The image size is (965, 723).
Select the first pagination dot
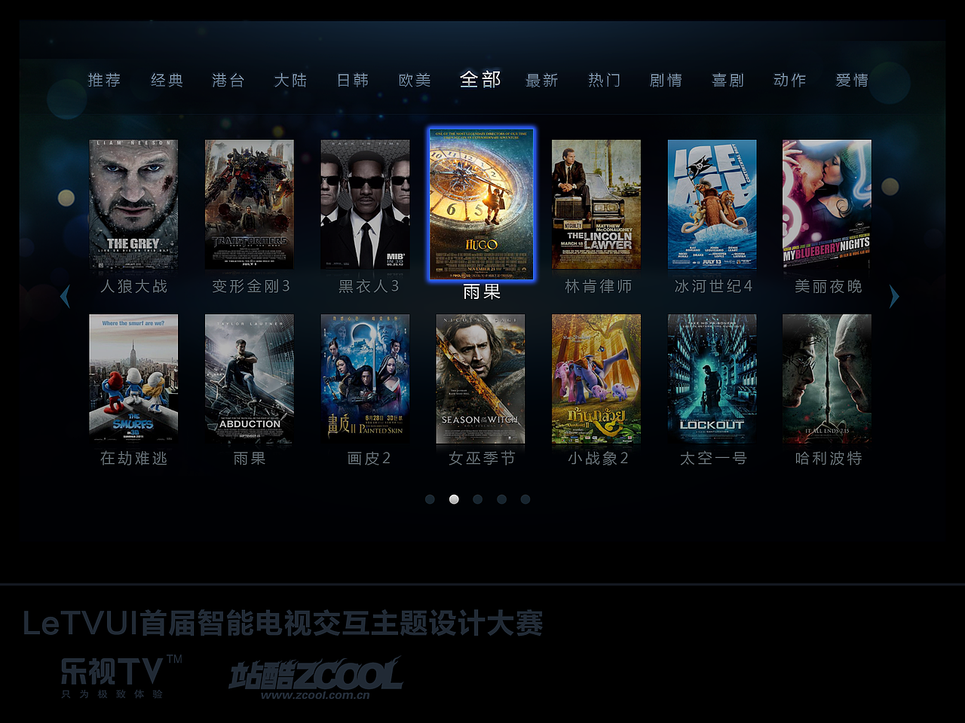[x=430, y=499]
